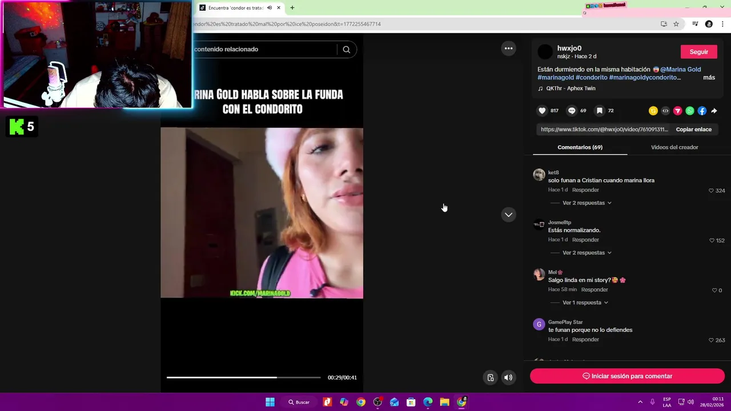Click the search magnifier in the related content box
This screenshot has height=411, width=731.
[346, 50]
